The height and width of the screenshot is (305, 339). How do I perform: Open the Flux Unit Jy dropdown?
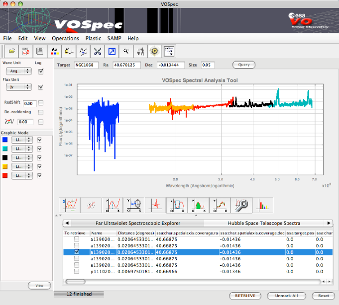pyautogui.click(x=20, y=87)
